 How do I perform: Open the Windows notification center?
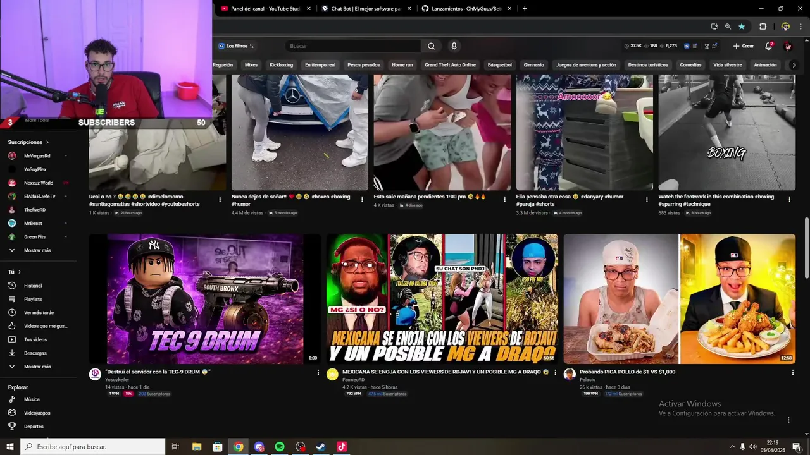(796, 447)
